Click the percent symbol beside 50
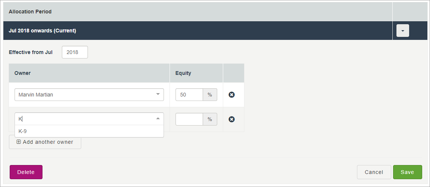Screen dimensions: 430x187 210,95
